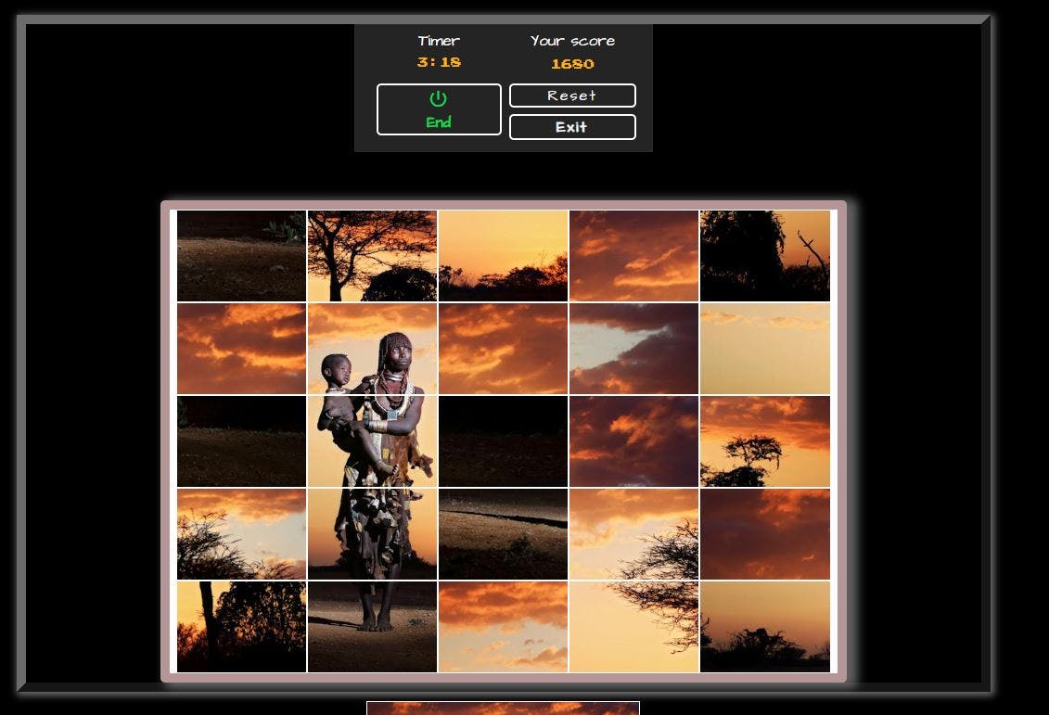Click the tree trunk silhouette tile in bottom-left corner
This screenshot has height=715, width=1049.
click(x=241, y=627)
